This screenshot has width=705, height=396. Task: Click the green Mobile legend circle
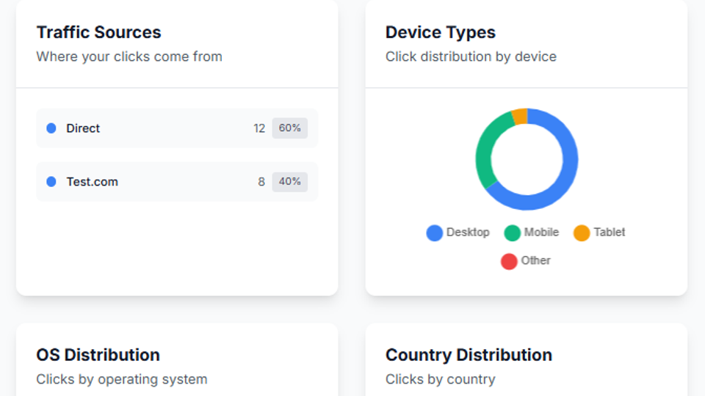(513, 233)
